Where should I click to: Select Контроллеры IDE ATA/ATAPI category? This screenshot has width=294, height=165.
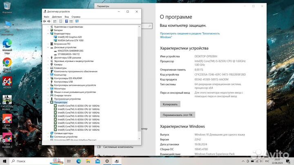pyautogui.click(x=68, y=78)
